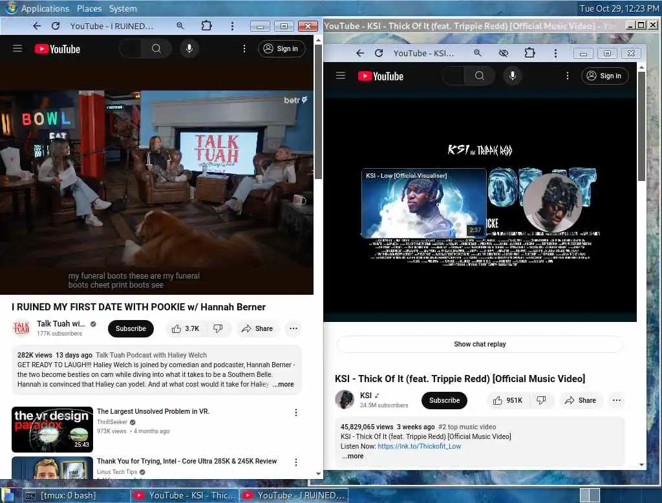The image size is (662, 503).
Task: Open YouTube hamburger guide menu in KSI window
Action: [341, 76]
